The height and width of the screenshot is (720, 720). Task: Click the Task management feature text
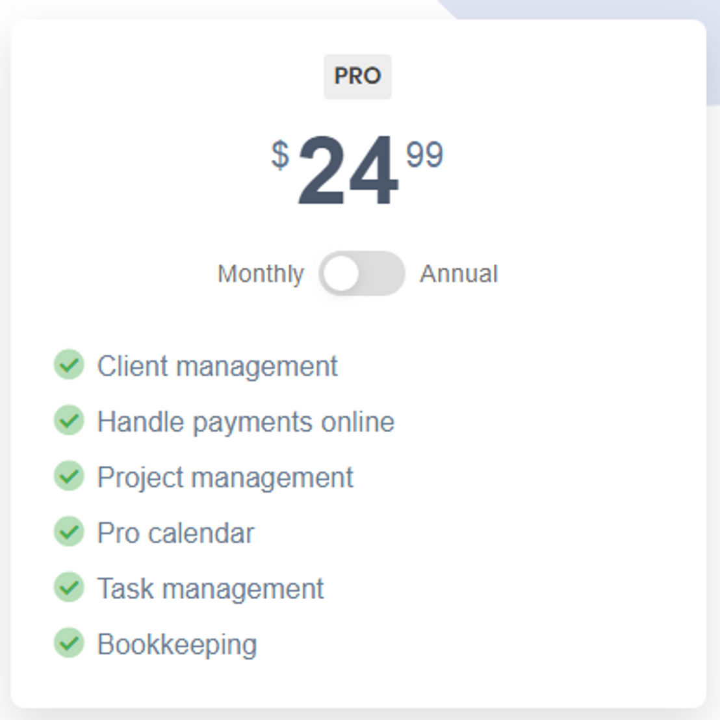pos(211,589)
